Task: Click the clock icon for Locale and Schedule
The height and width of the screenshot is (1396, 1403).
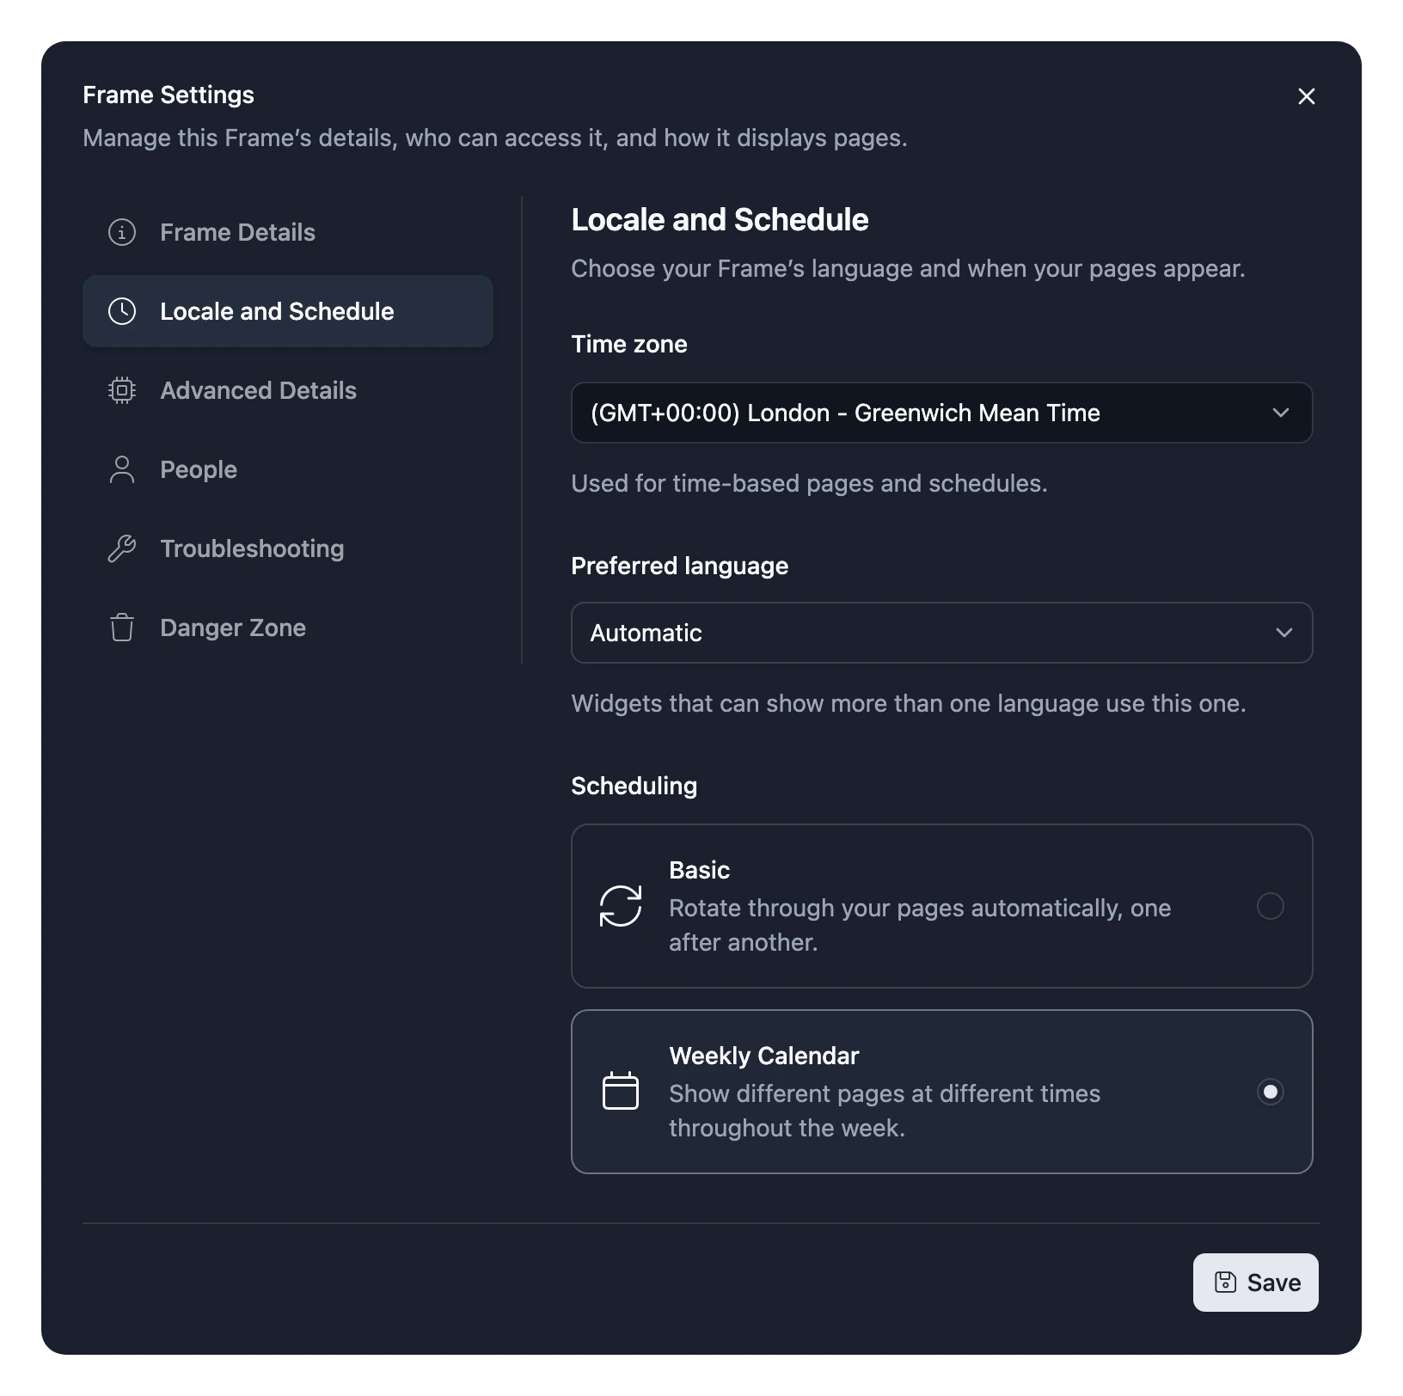Action: tap(122, 311)
